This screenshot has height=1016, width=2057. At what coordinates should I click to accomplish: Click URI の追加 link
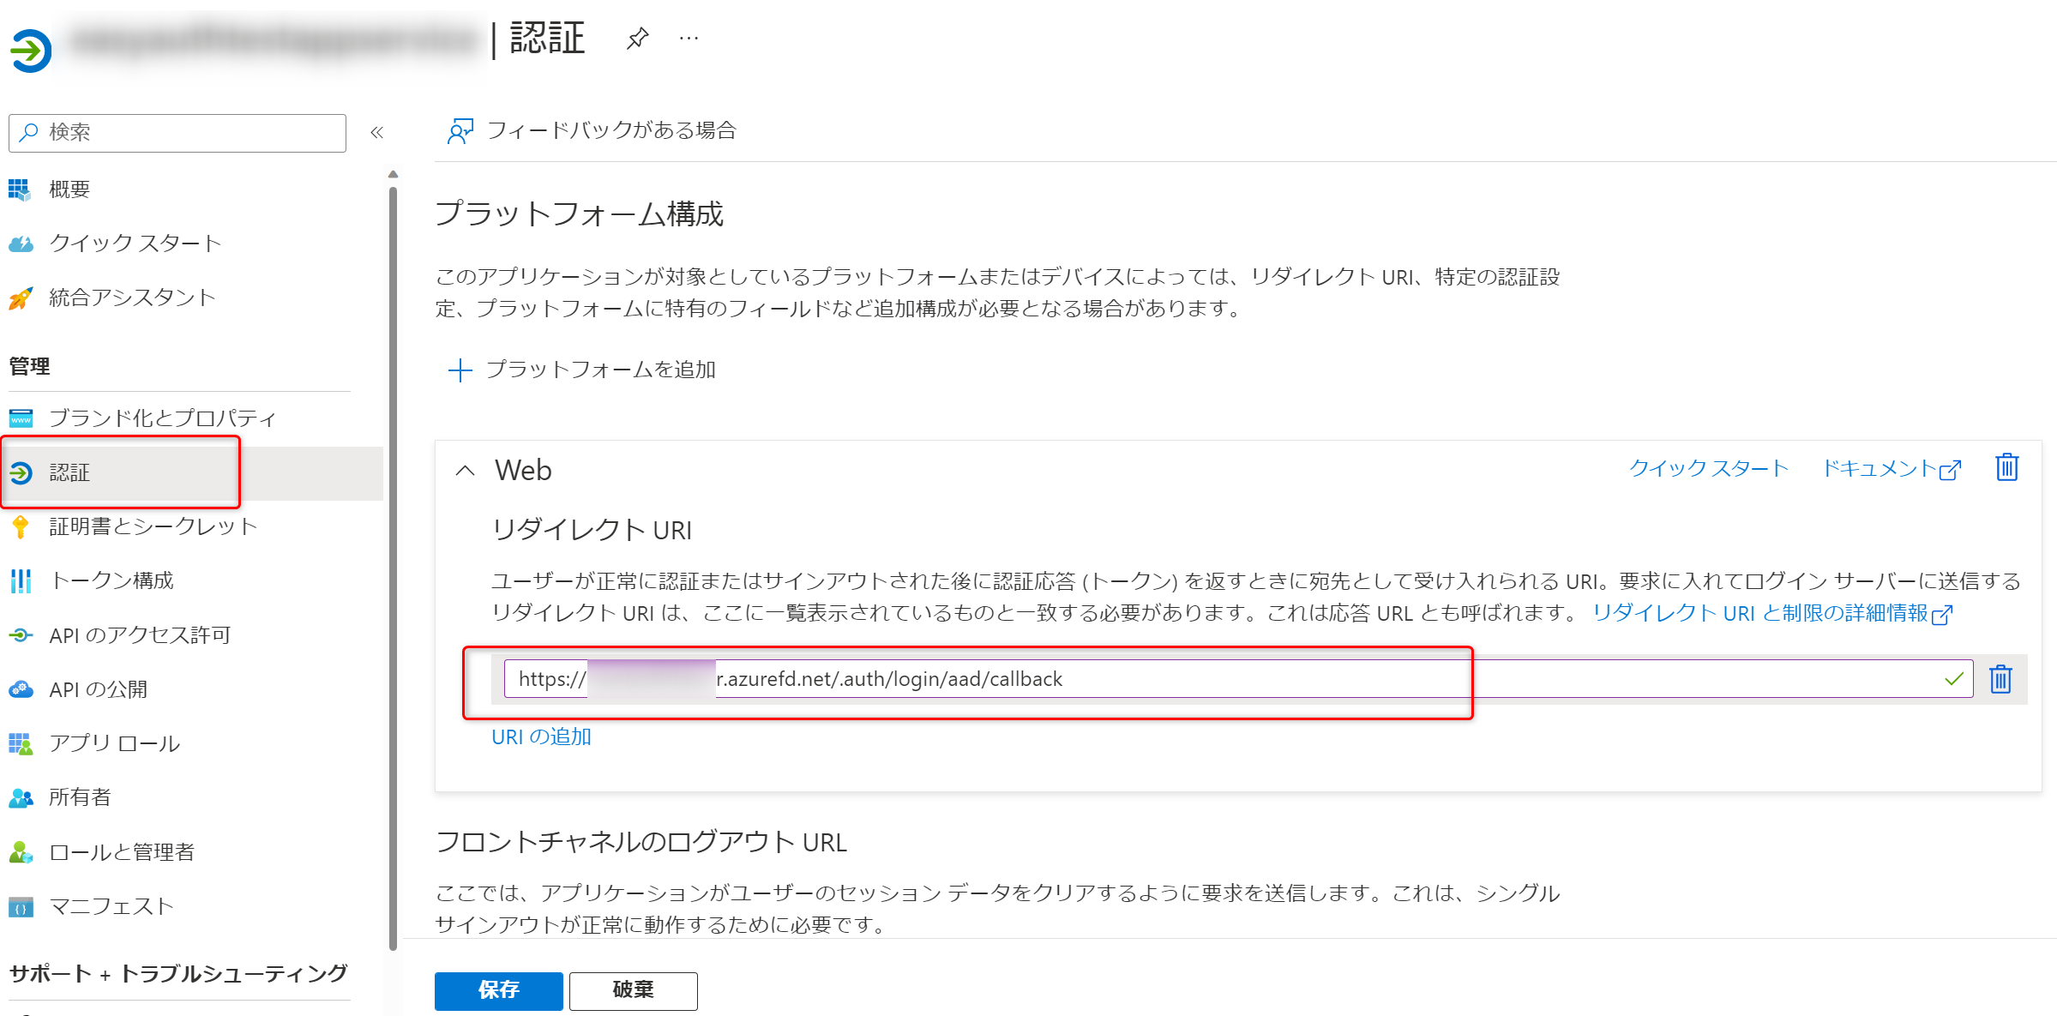541,736
